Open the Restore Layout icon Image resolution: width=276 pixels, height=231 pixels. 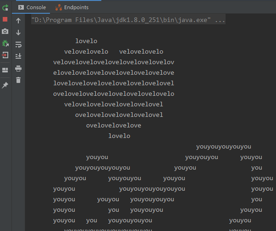(5, 70)
